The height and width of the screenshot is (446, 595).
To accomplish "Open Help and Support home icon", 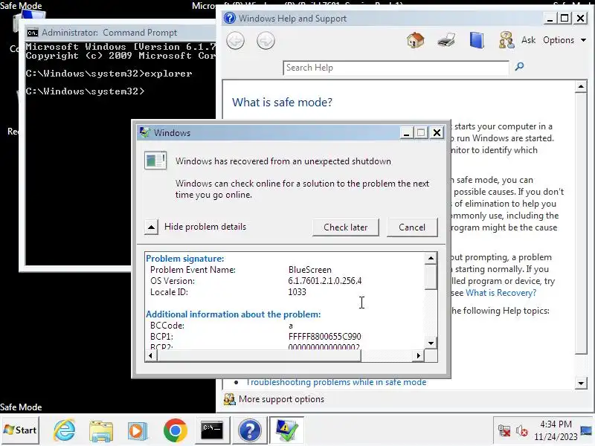I will [416, 40].
